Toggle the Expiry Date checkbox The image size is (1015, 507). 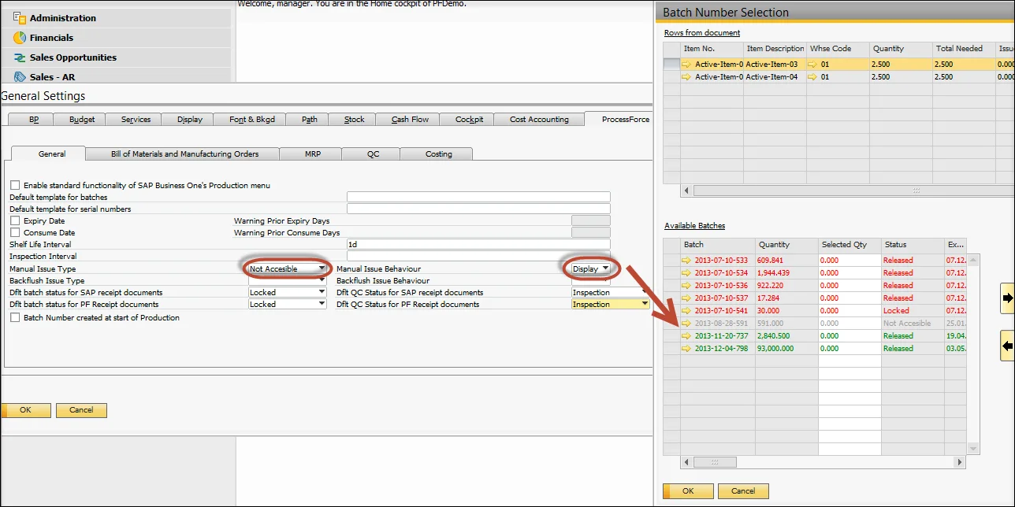(15, 221)
